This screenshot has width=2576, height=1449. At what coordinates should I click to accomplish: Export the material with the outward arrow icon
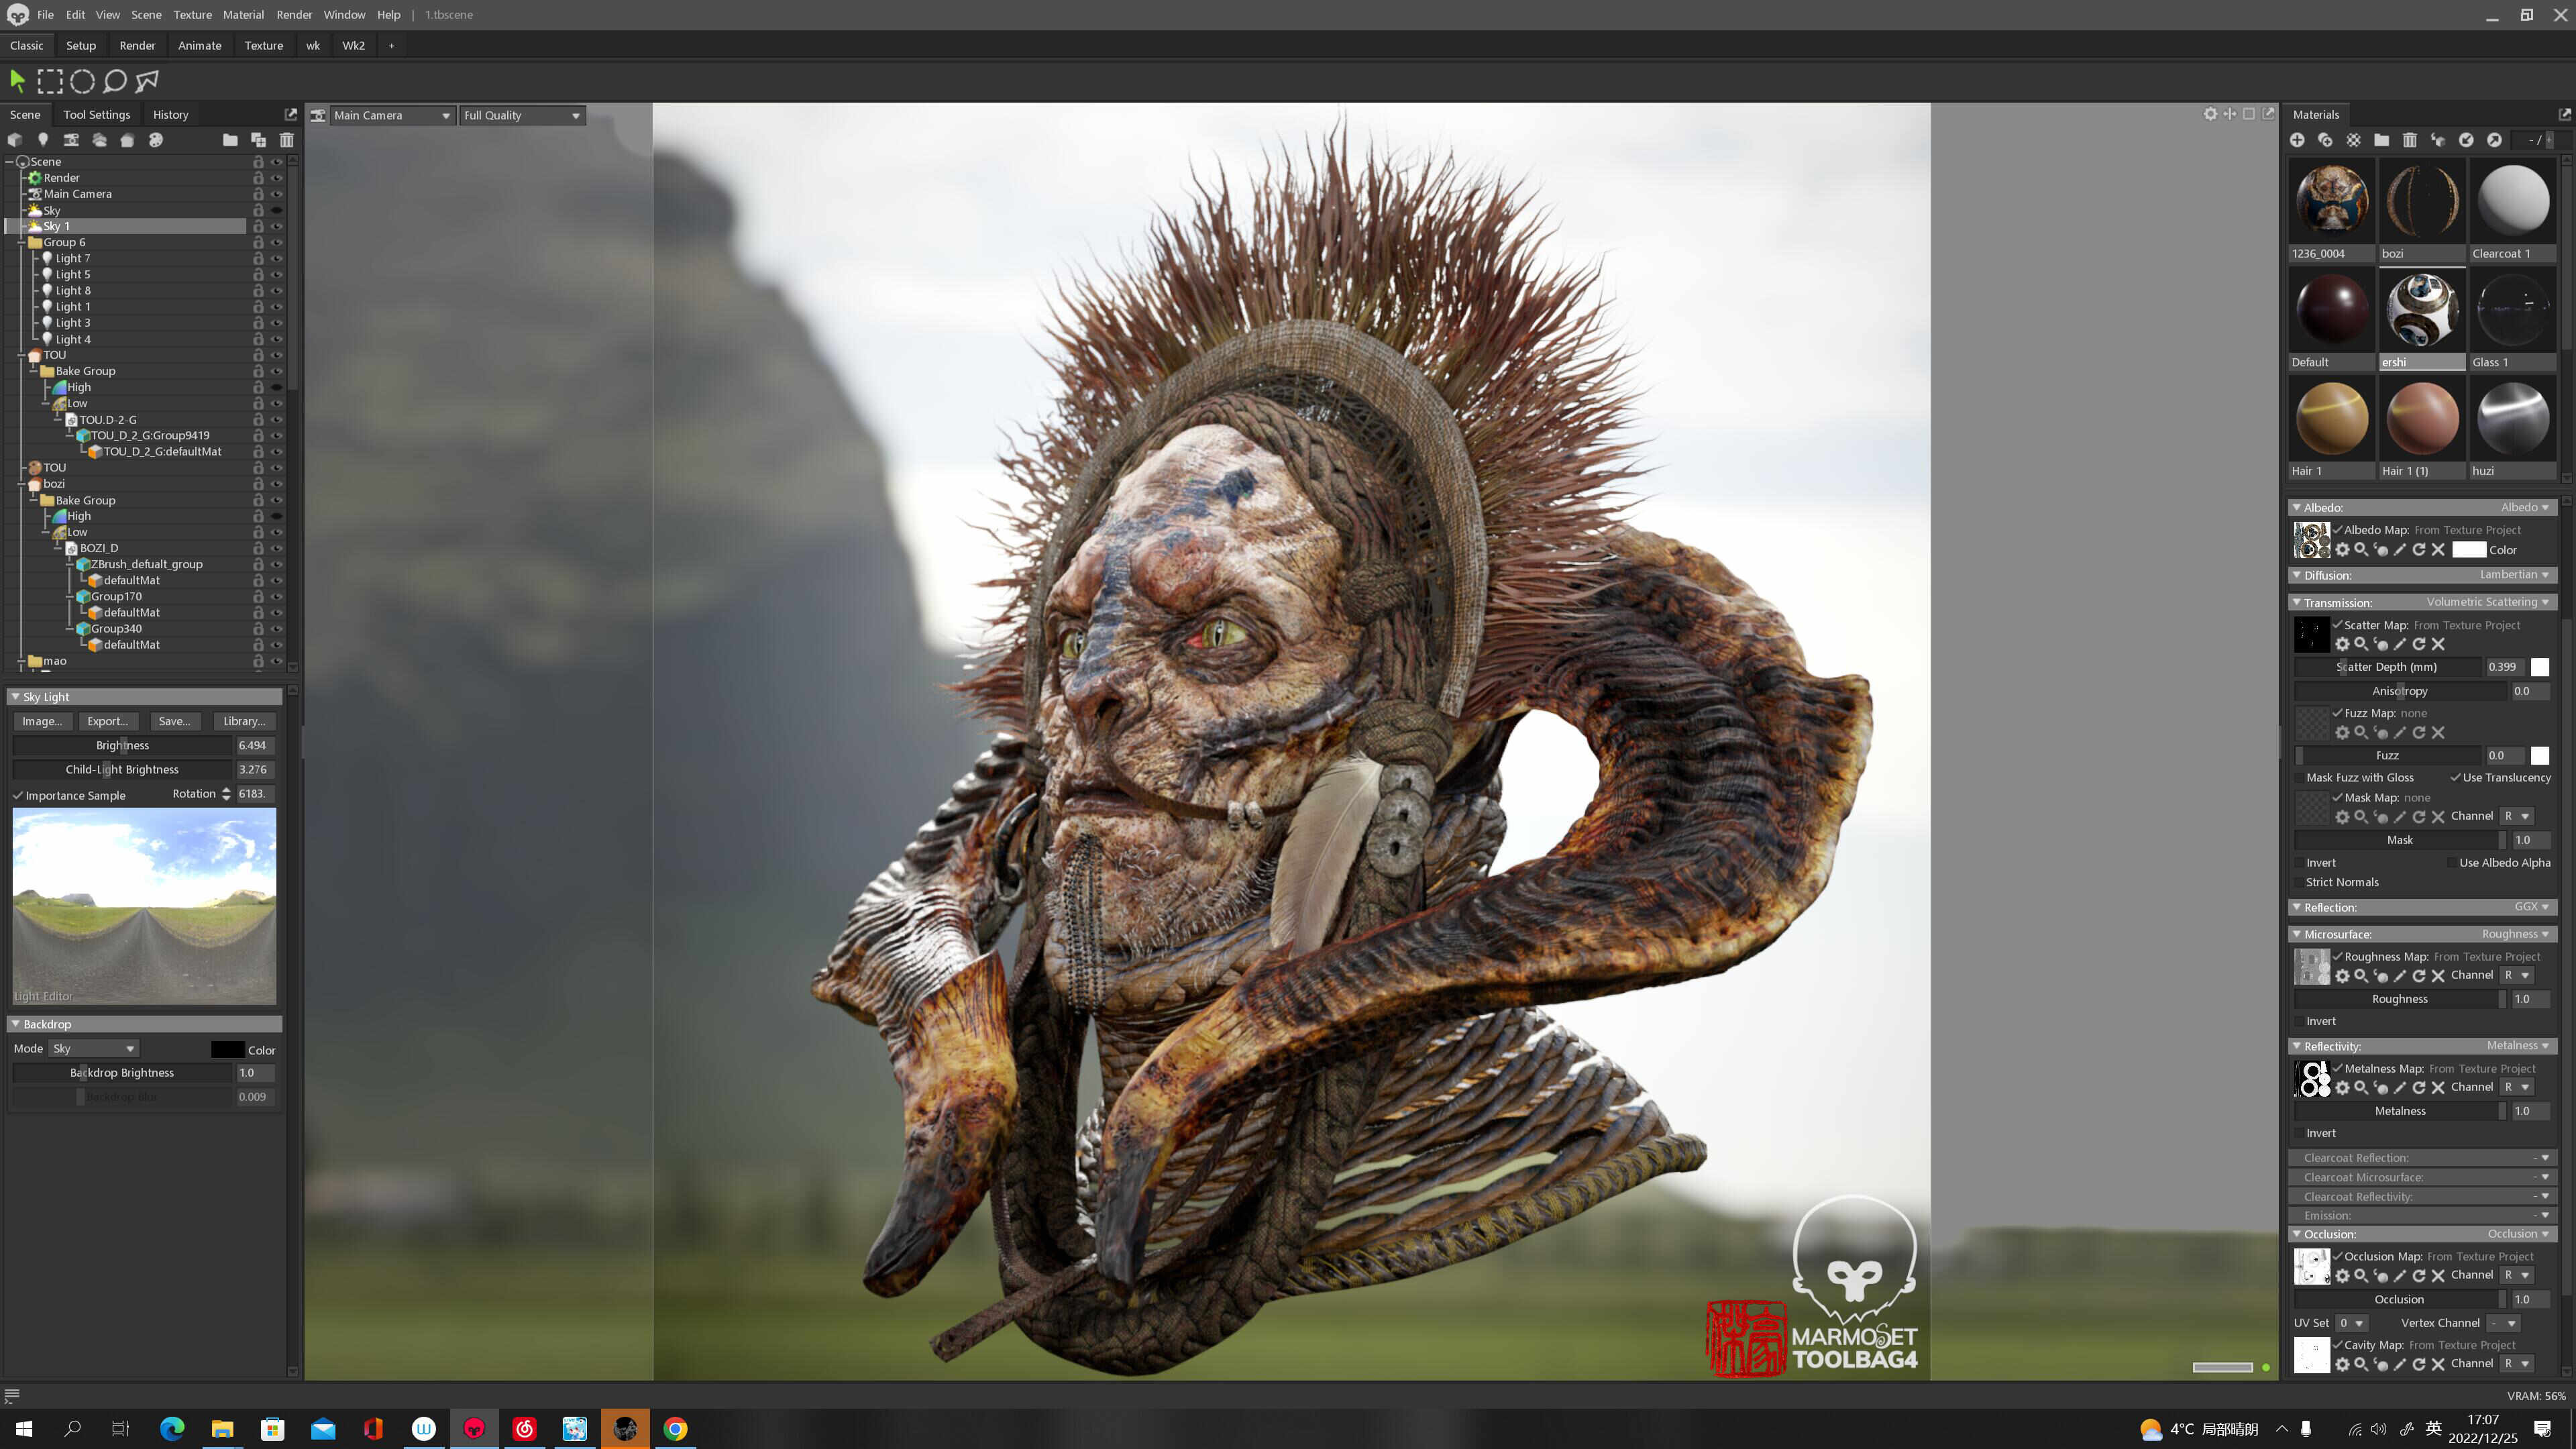[x=2494, y=140]
